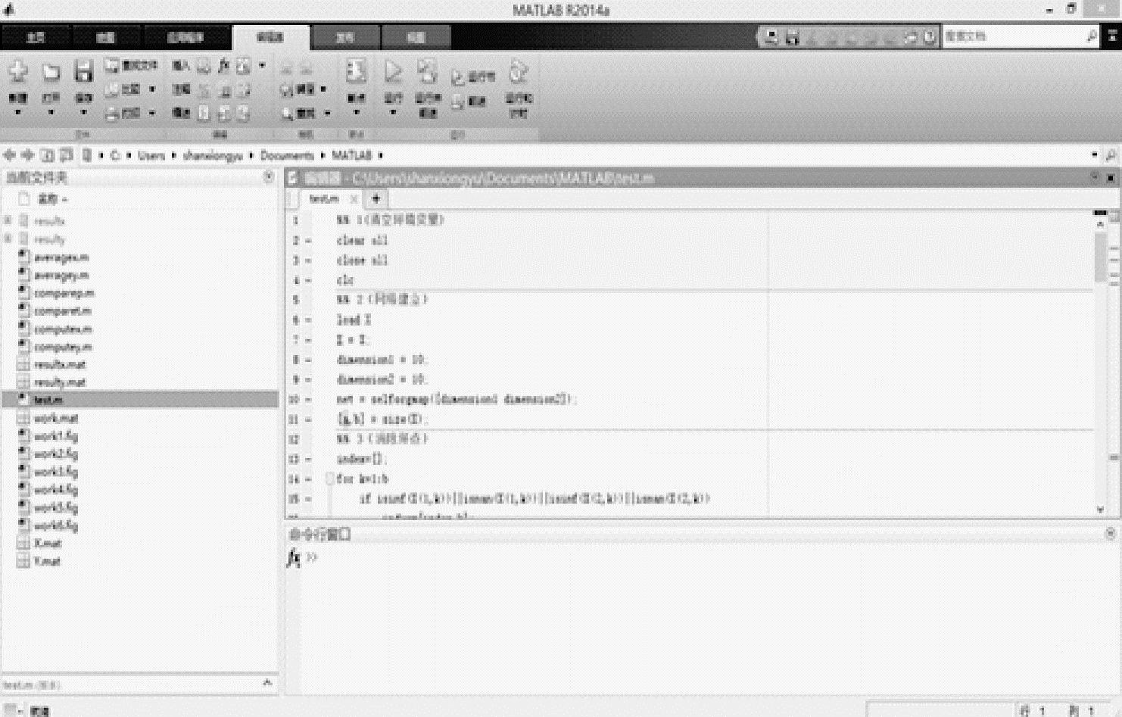The image size is (1122, 717).
Task: Click the fx insert function icon
Action: point(224,66)
